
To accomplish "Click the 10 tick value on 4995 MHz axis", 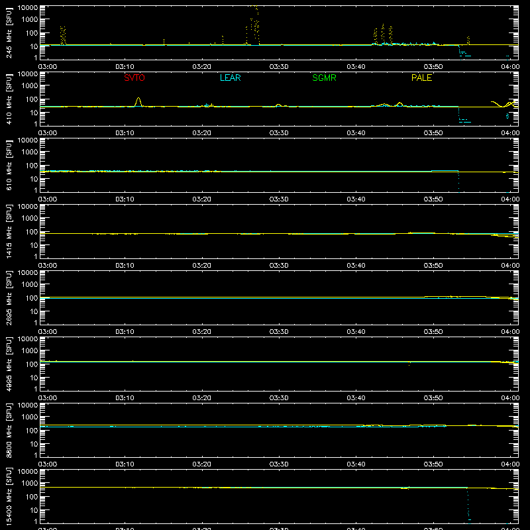I will coord(34,378).
